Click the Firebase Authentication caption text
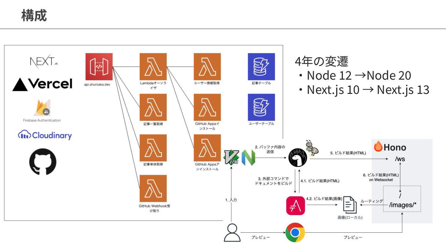 pyautogui.click(x=42, y=120)
